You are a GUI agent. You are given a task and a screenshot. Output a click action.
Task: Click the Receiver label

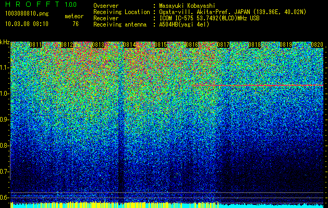106,18
